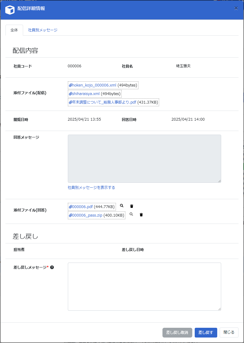Delete 000006_pass.zip using its trash icon
This screenshot has width=244, height=343.
(x=141, y=215)
